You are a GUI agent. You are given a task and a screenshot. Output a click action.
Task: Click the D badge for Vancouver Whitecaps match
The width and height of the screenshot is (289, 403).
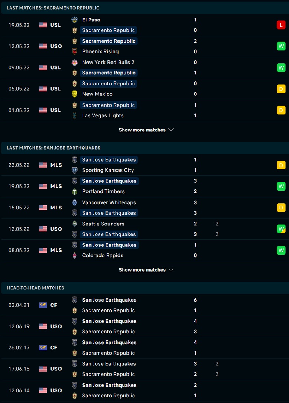click(281, 208)
